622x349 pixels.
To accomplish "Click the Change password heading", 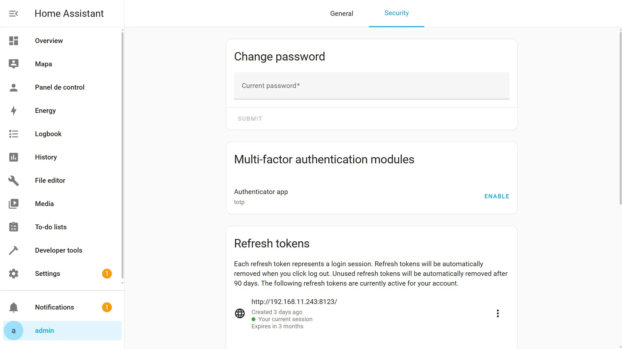I will pos(279,57).
